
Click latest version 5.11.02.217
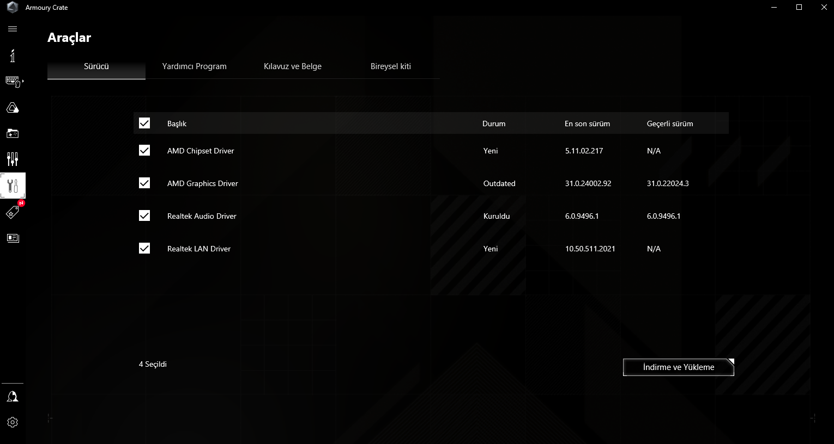tap(584, 151)
